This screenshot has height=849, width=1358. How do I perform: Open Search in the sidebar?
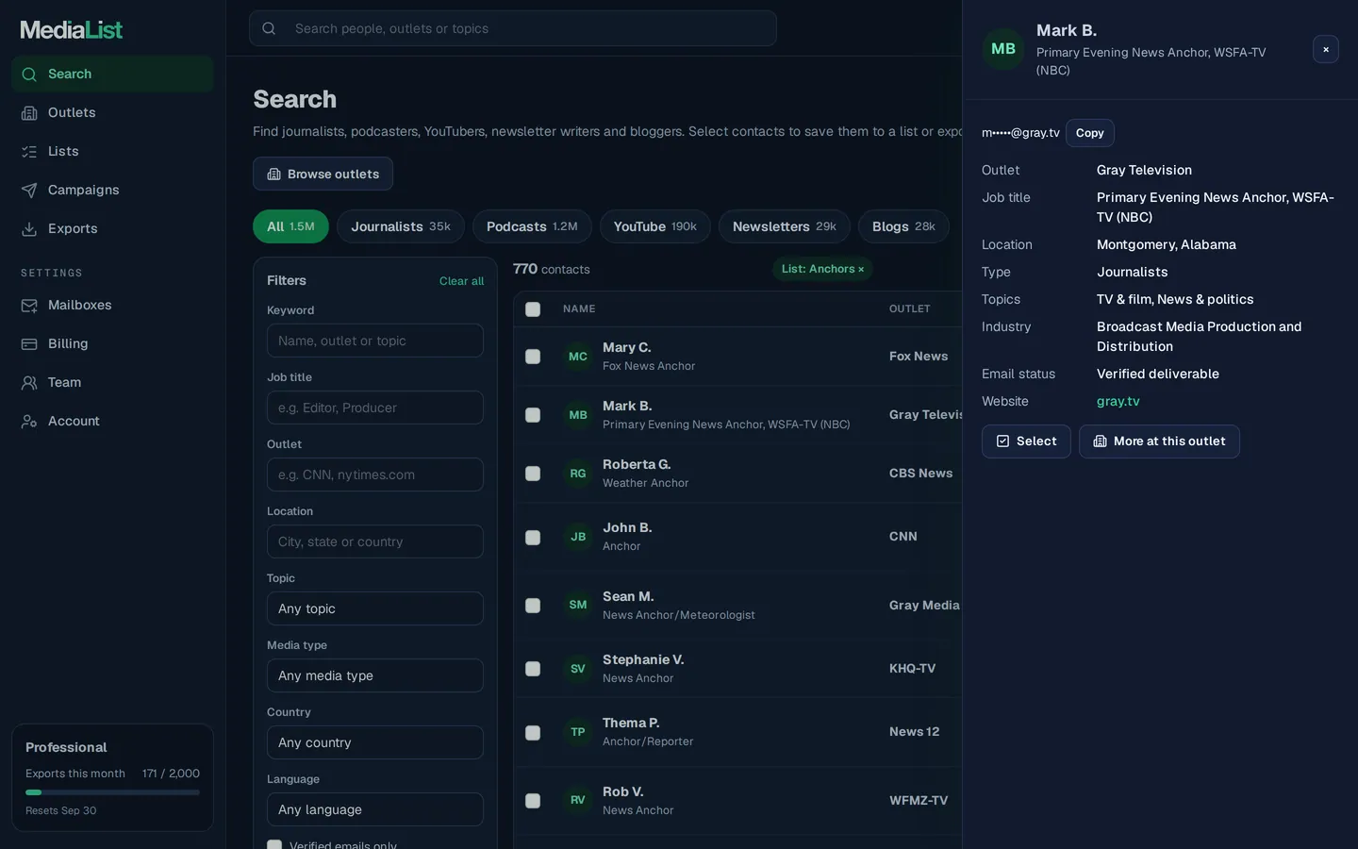[x=112, y=74]
